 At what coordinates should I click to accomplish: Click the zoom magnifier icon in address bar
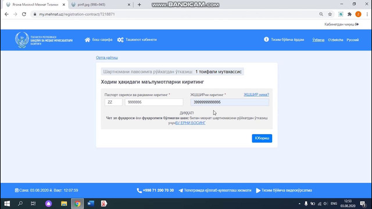[321, 14]
